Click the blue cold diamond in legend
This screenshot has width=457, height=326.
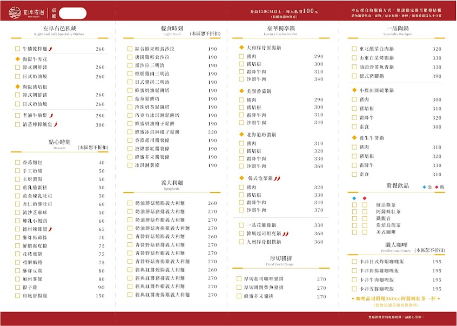click(425, 187)
